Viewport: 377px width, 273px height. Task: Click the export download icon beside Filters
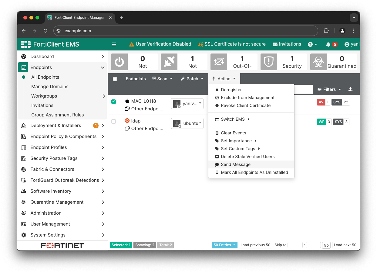[351, 89]
